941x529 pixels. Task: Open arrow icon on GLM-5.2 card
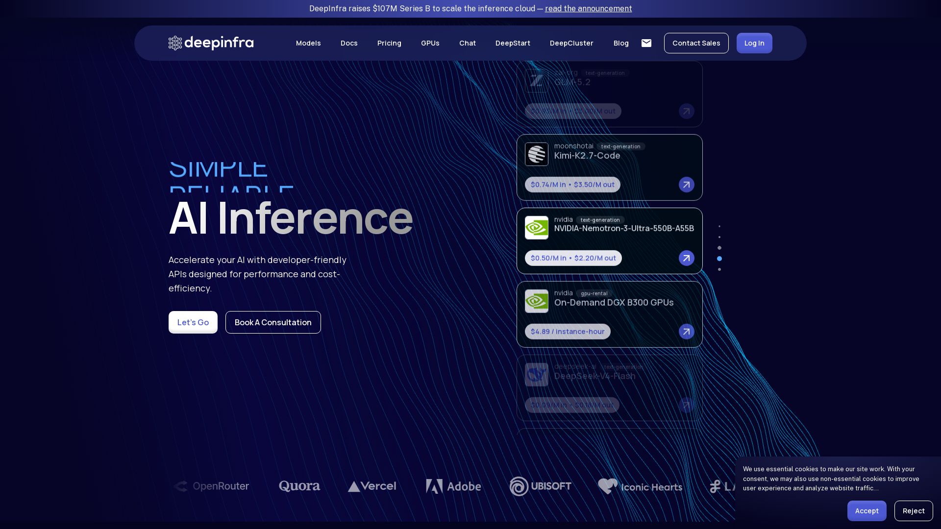coord(686,111)
